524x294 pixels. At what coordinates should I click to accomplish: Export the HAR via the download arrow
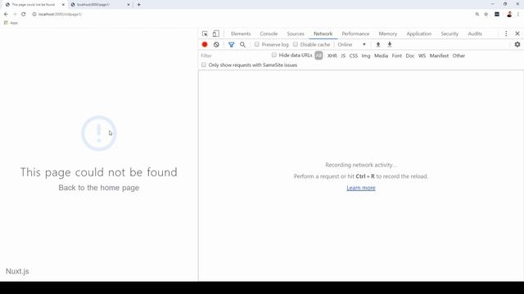[x=390, y=44]
